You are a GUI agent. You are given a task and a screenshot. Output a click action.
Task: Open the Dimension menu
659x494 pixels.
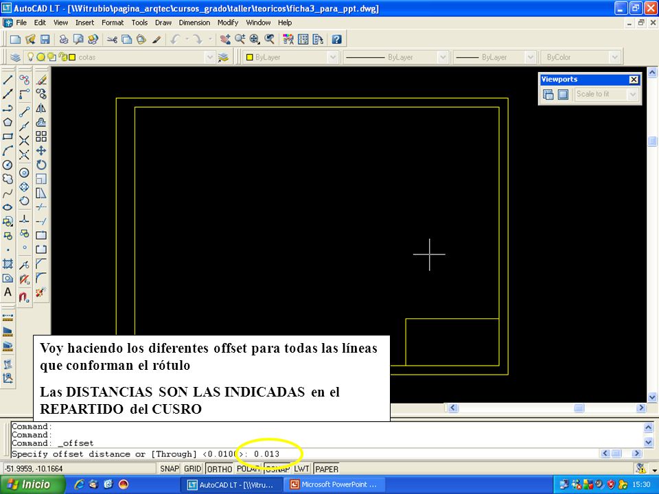click(194, 23)
